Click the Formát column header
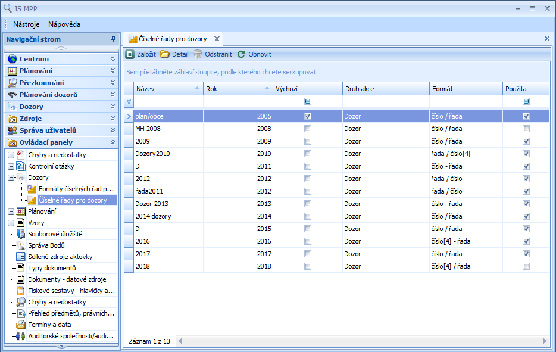 466,89
